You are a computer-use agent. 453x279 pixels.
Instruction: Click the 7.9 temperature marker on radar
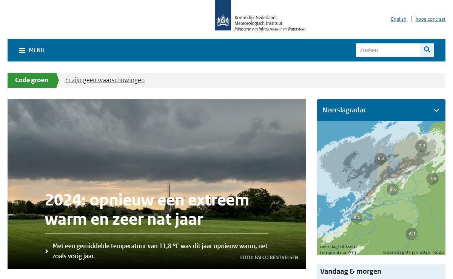click(433, 179)
